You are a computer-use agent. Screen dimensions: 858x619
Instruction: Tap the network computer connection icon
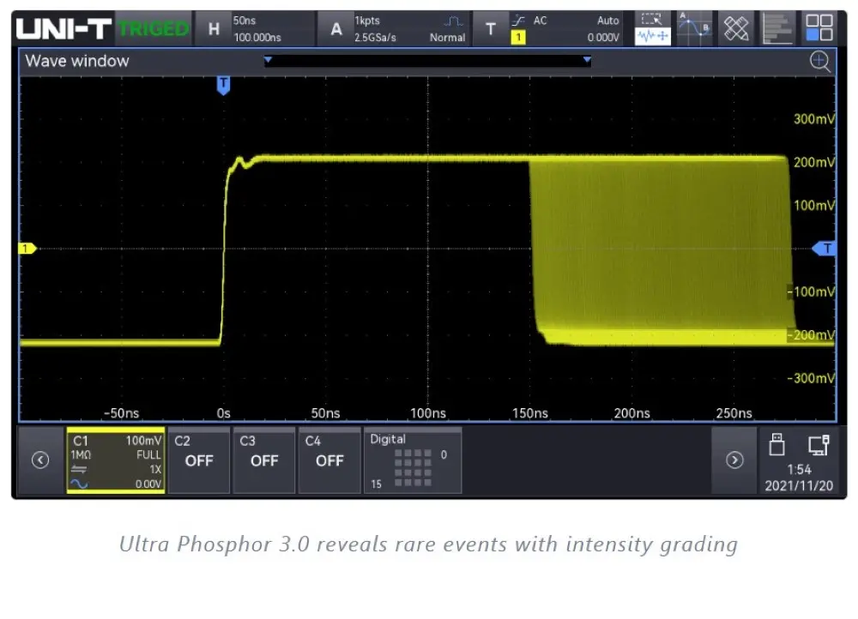click(819, 445)
